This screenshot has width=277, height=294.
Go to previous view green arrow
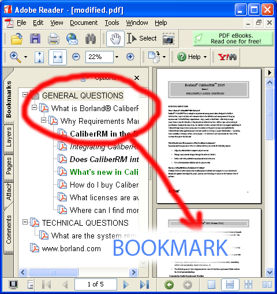(x=169, y=285)
